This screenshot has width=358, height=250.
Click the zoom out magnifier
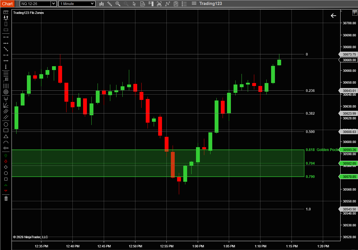point(126,4)
